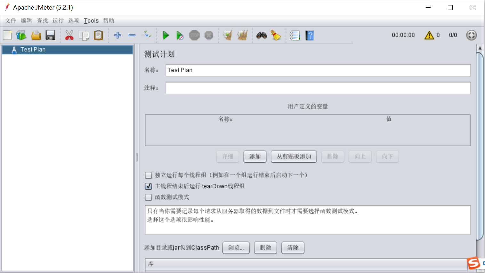Open the Templates icon in toolbar

coord(21,35)
